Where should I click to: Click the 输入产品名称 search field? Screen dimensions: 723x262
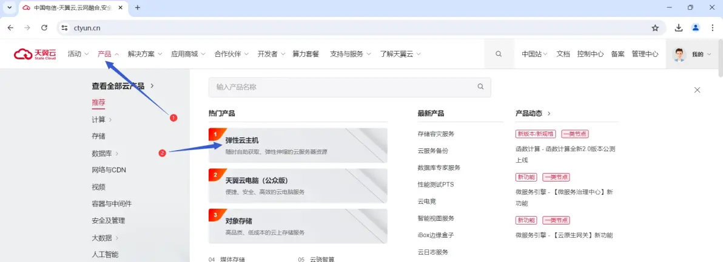(349, 87)
